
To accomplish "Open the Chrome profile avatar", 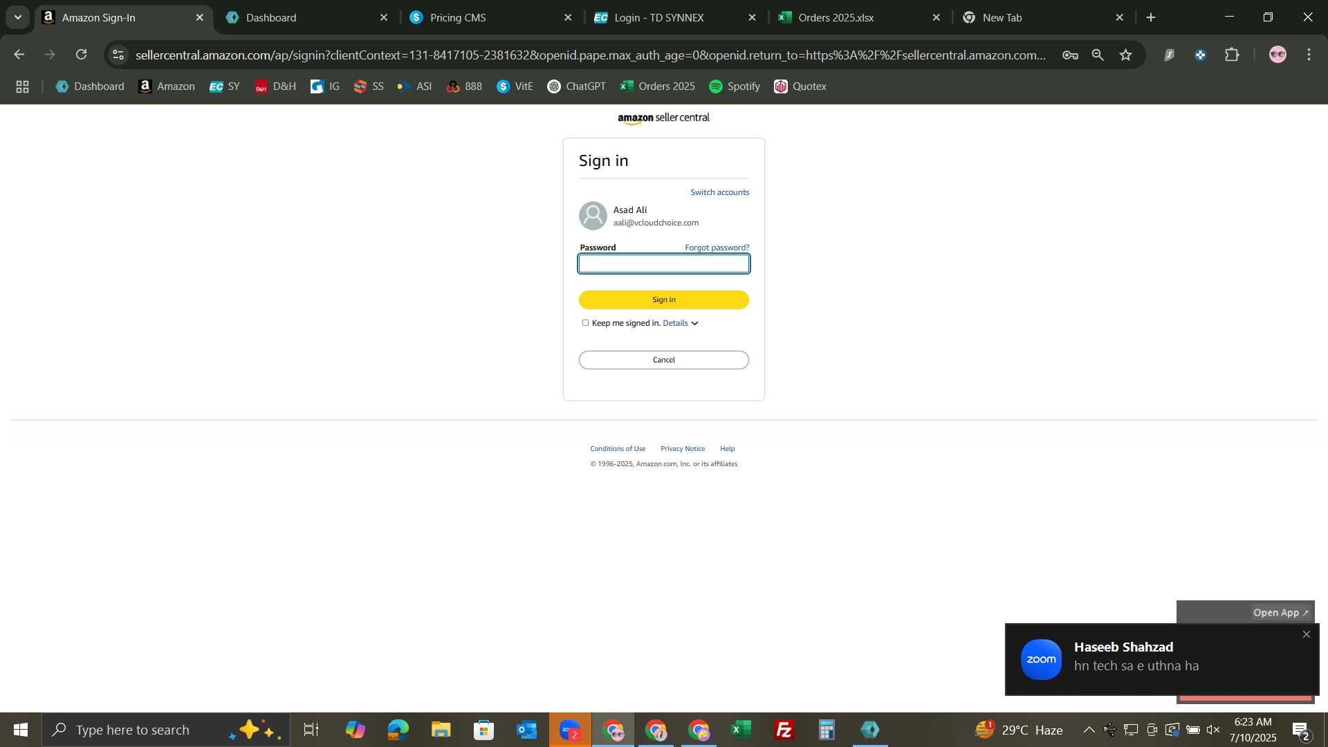I will point(1278,55).
